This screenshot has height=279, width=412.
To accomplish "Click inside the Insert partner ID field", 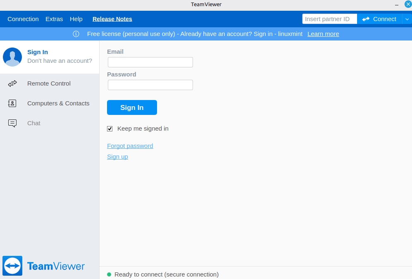I will 329,19.
